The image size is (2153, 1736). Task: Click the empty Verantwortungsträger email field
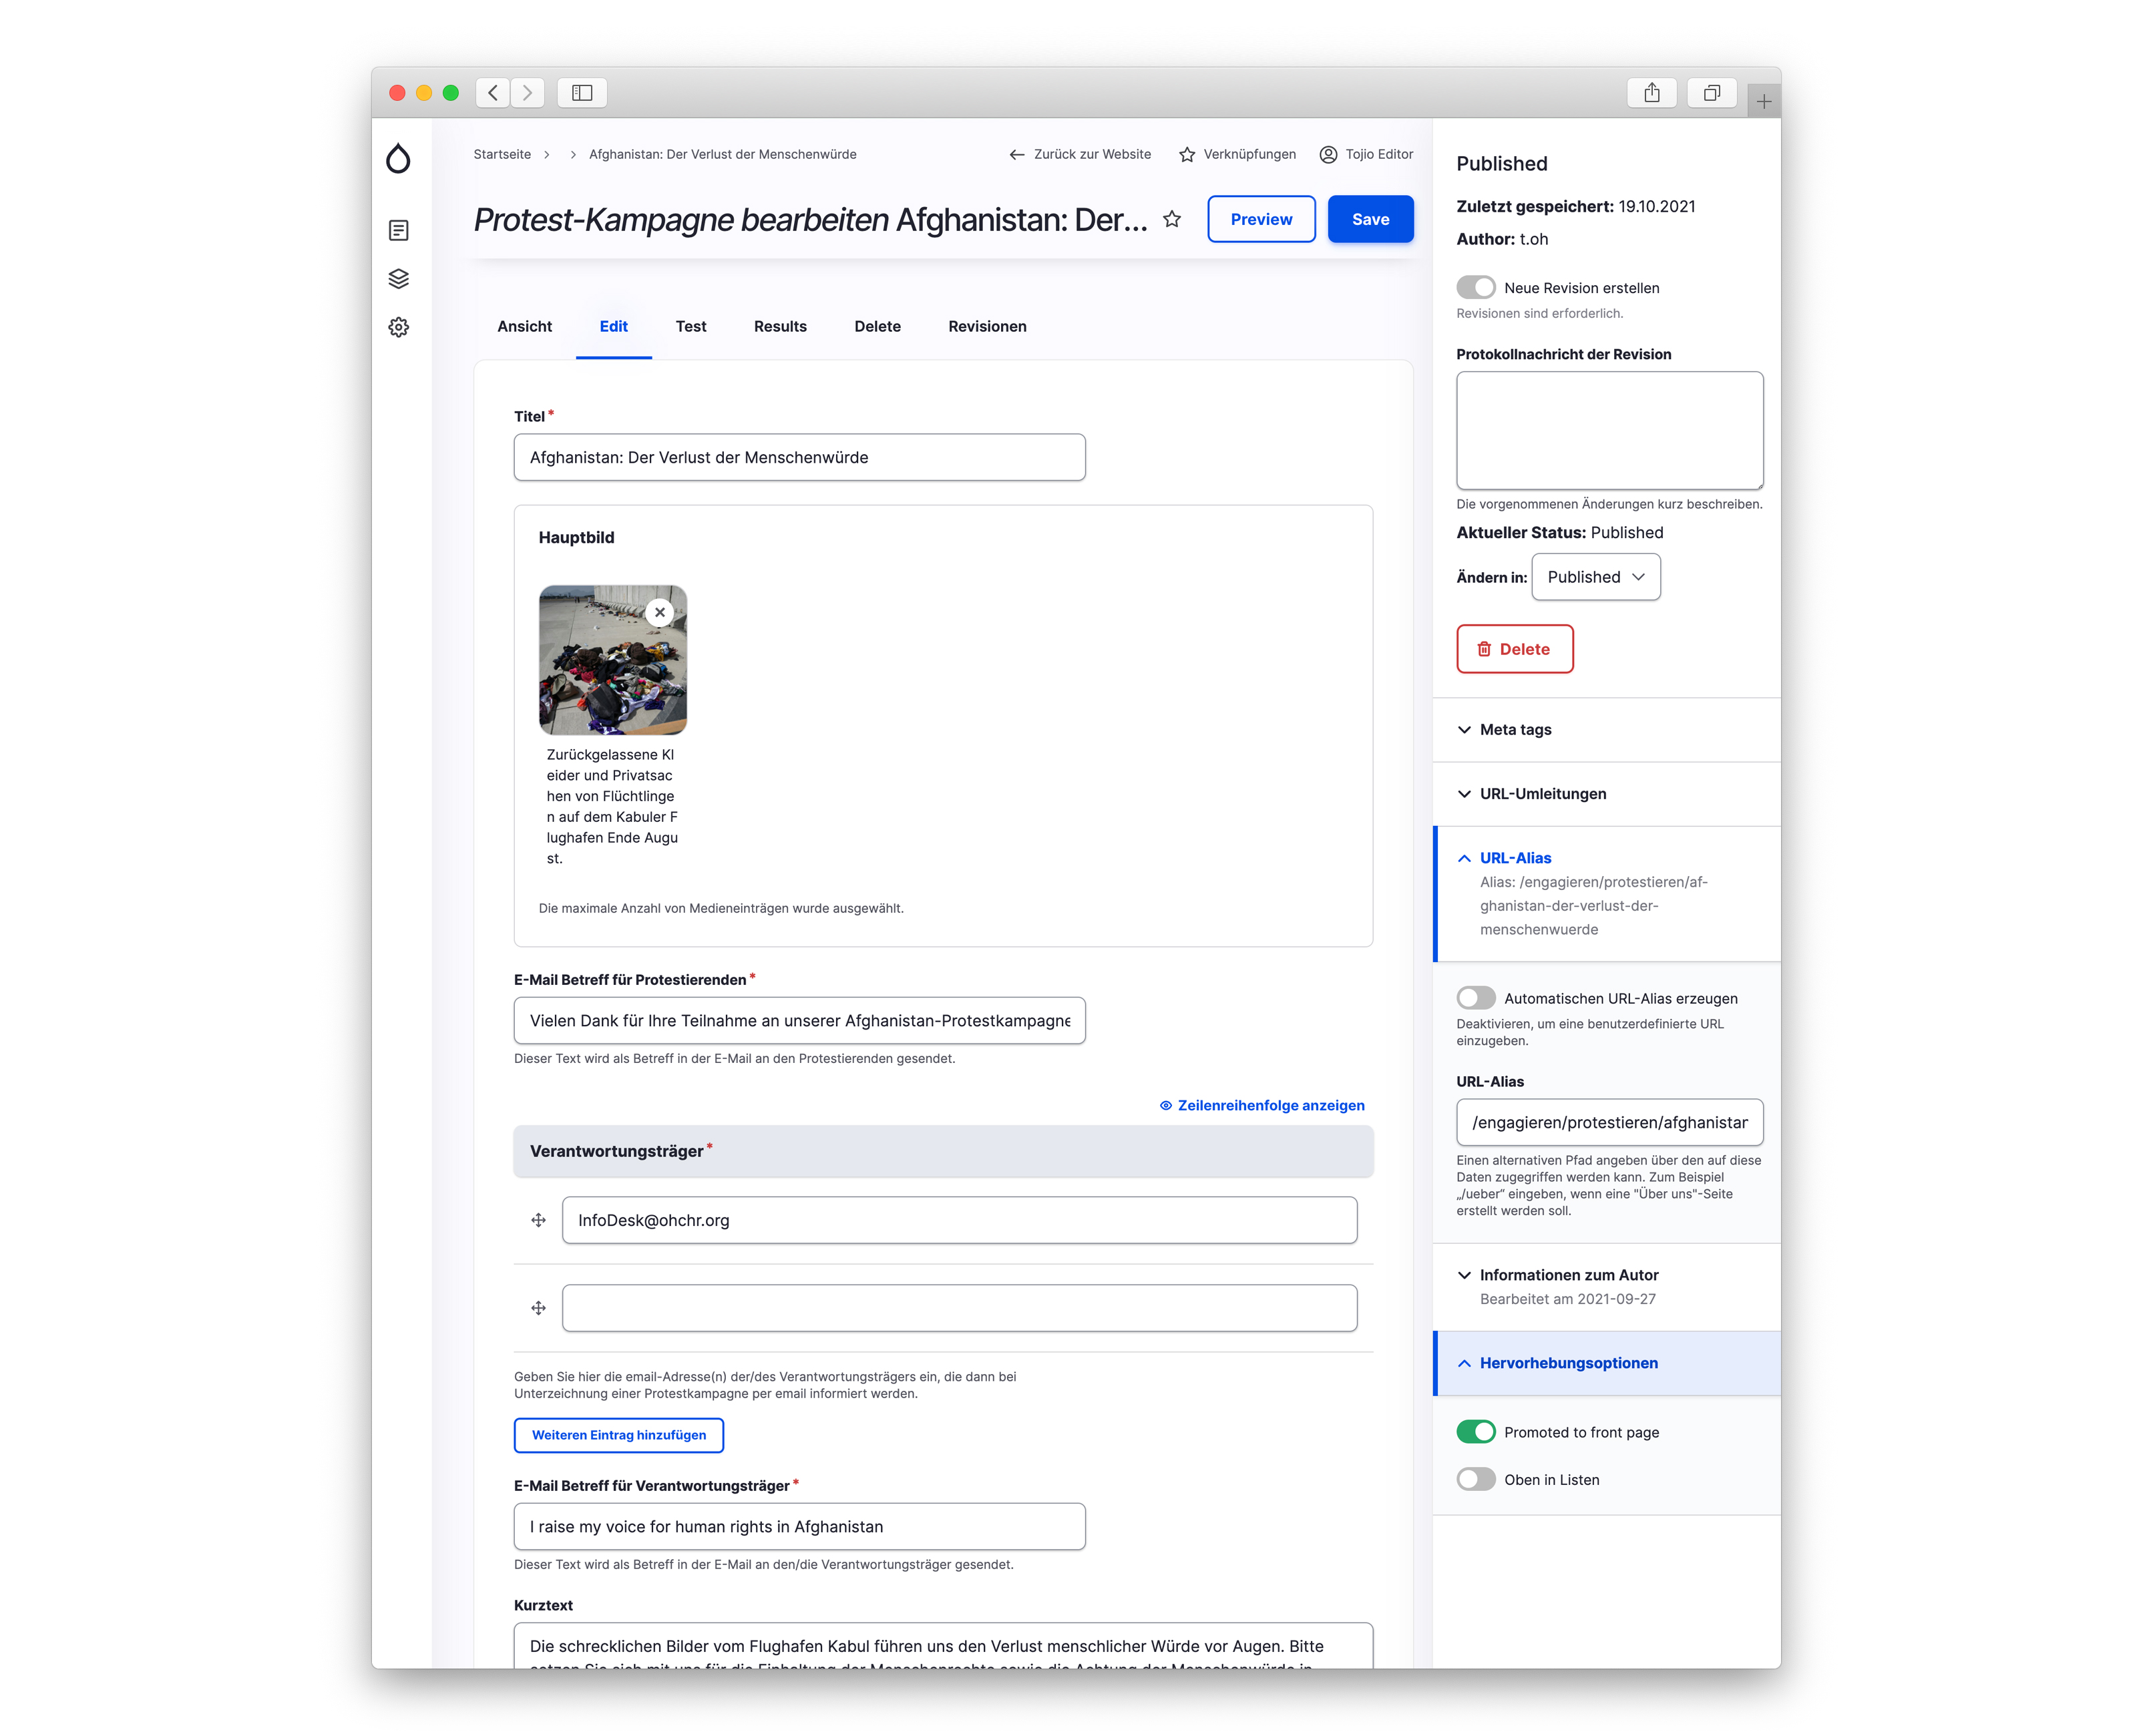959,1308
